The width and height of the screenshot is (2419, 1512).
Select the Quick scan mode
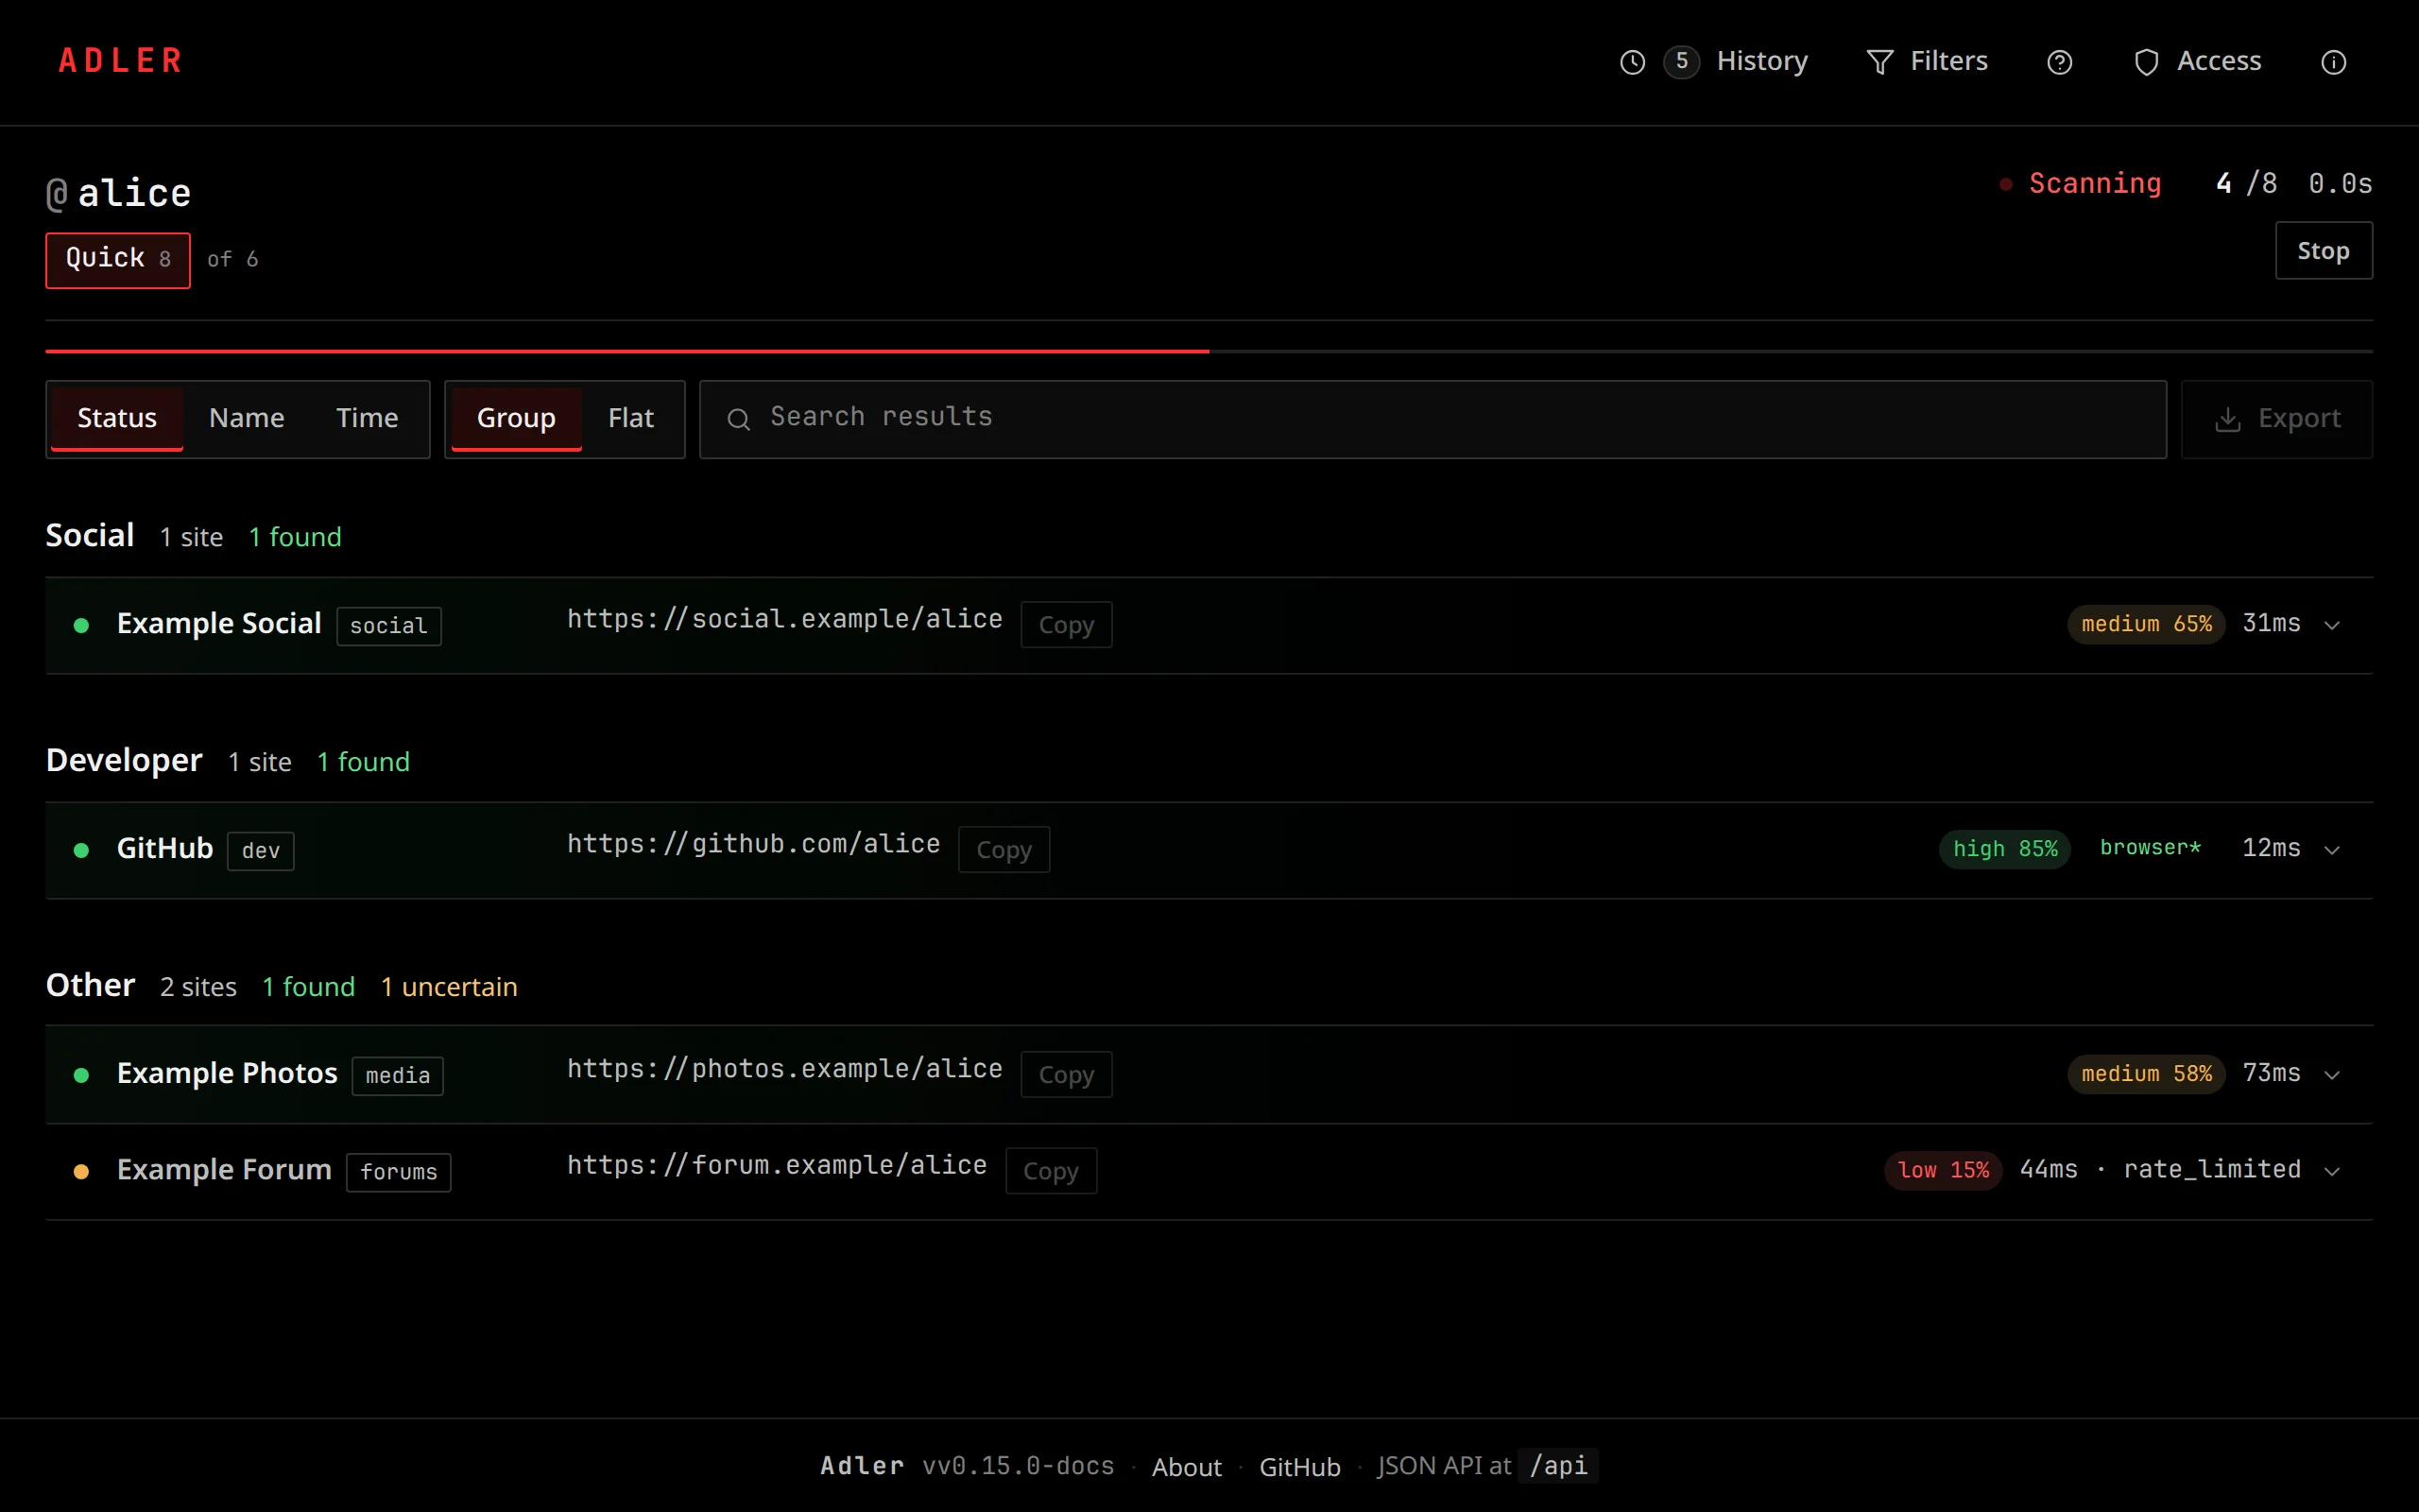(118, 260)
